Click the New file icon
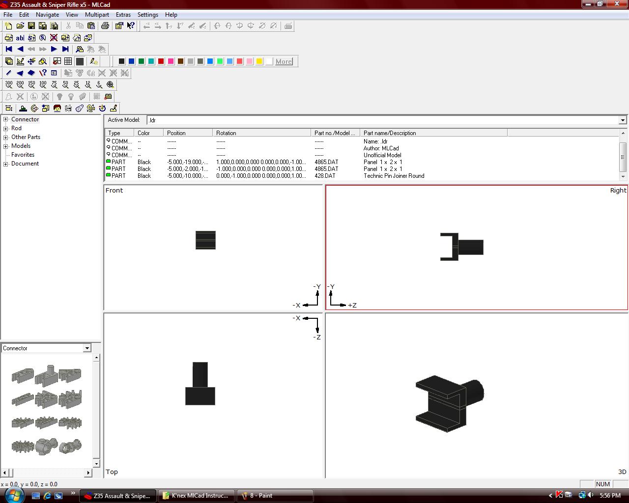Image resolution: width=629 pixels, height=503 pixels. click(x=8, y=26)
